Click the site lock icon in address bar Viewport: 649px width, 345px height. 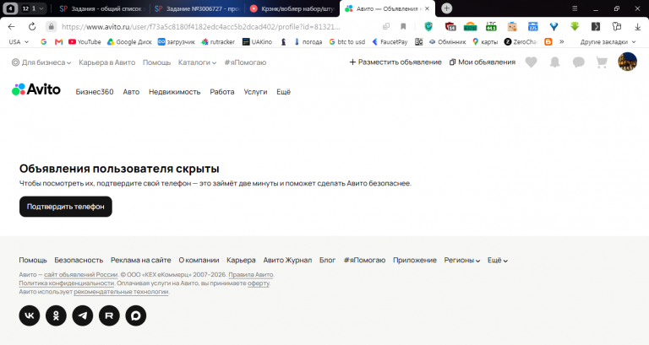tap(51, 26)
